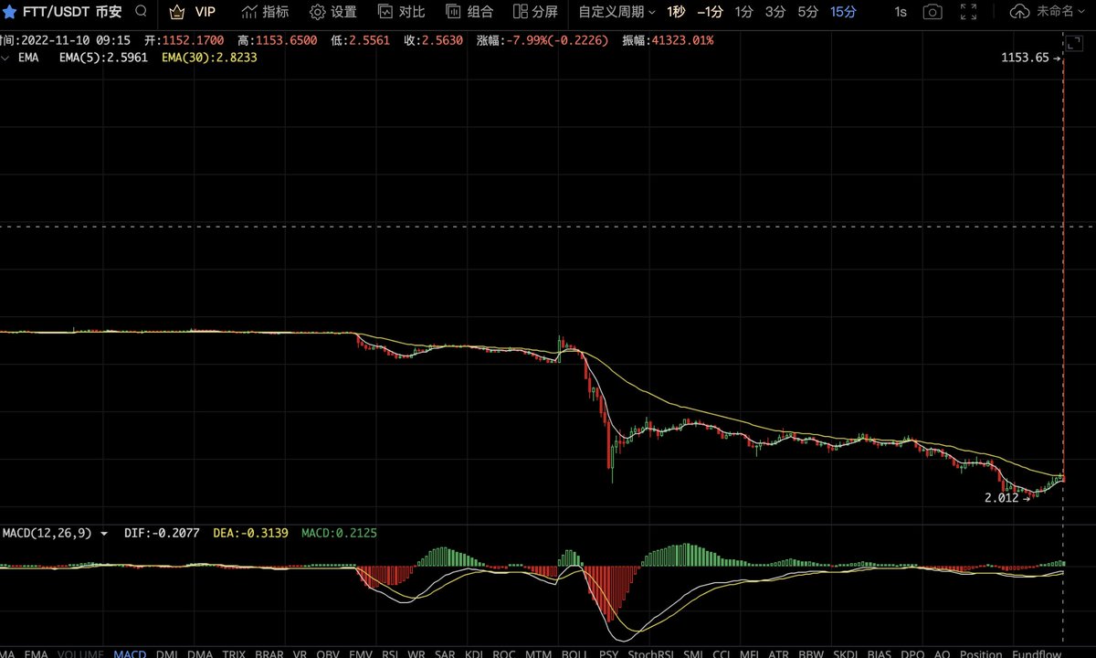Viewport: 1096px width, 658px height.
Task: Switch to the StochRSI indicator tab
Action: [651, 654]
